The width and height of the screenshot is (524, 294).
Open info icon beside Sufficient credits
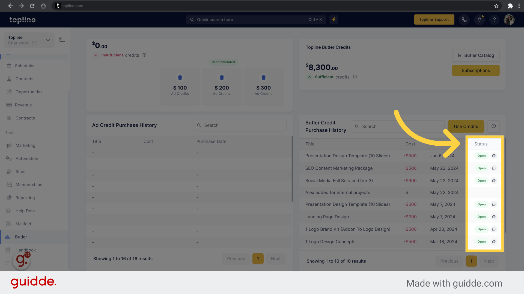[x=355, y=77]
